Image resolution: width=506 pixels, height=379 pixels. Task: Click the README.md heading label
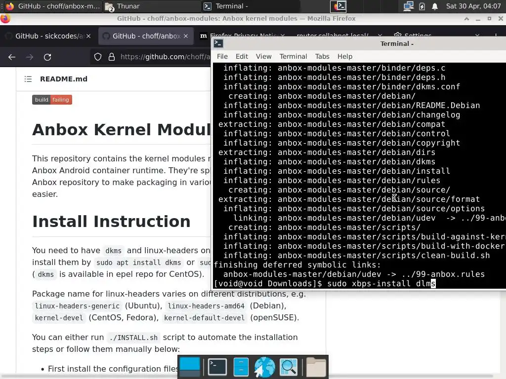point(64,79)
